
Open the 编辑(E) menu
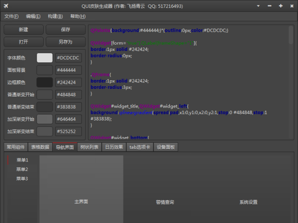tap(33, 16)
